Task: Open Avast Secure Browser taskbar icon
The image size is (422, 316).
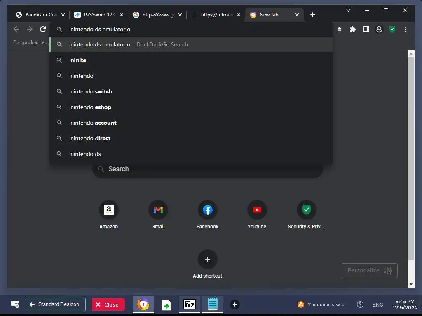Action: pos(143,304)
